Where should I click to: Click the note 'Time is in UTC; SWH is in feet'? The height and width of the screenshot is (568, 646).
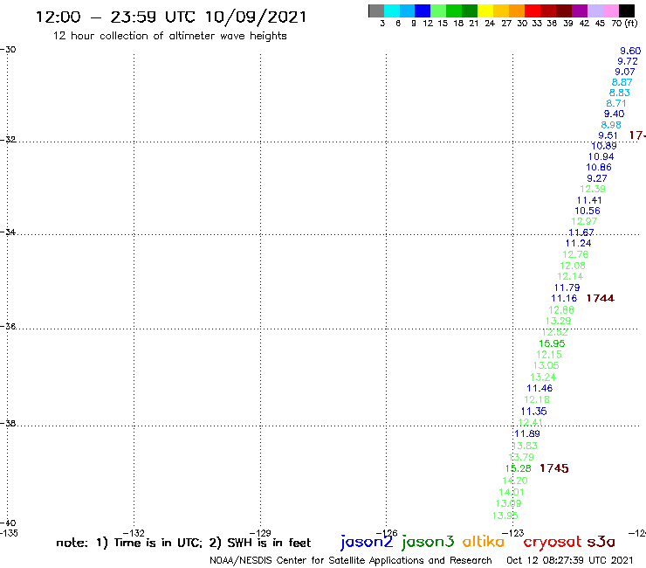[x=183, y=543]
